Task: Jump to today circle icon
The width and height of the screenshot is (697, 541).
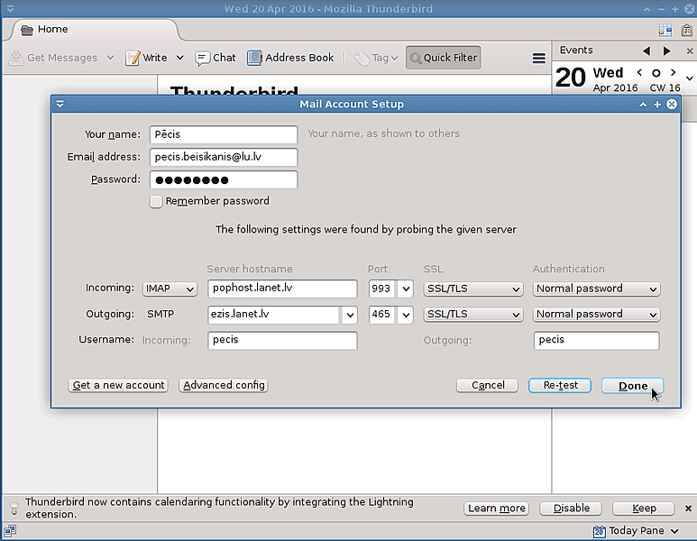Action: (x=656, y=73)
